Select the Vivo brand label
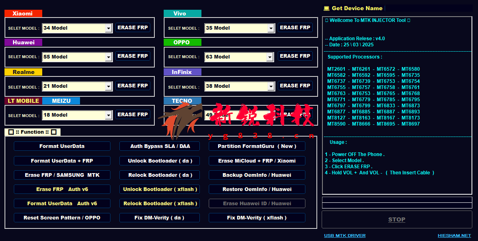This screenshot has height=241, width=478. click(x=182, y=13)
